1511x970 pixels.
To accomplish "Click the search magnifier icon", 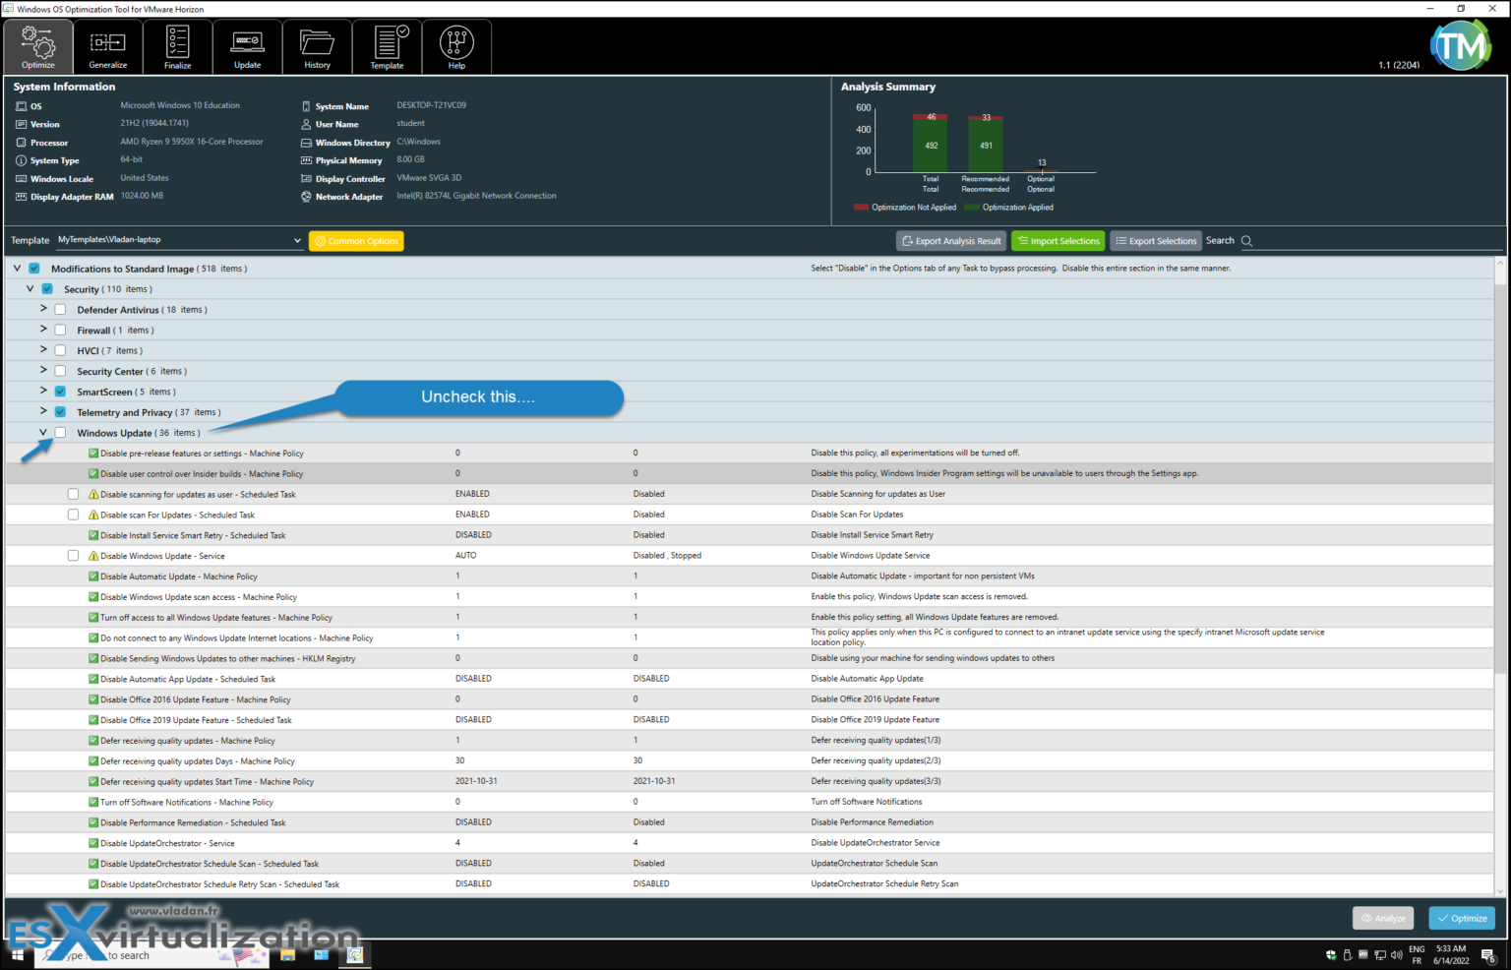I will [1247, 240].
